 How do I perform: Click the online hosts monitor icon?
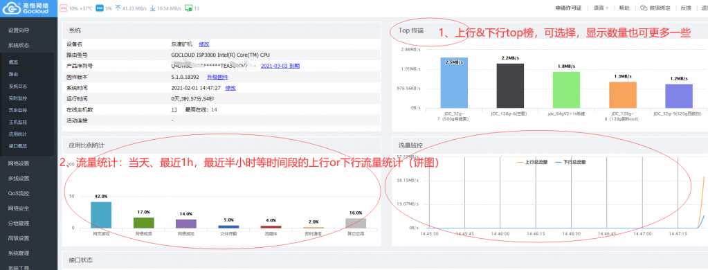point(188,8)
